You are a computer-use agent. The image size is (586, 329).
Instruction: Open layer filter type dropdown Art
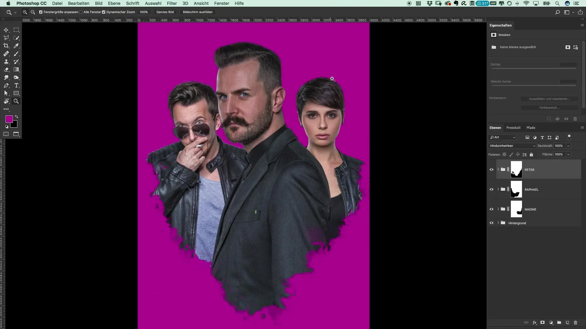(503, 137)
